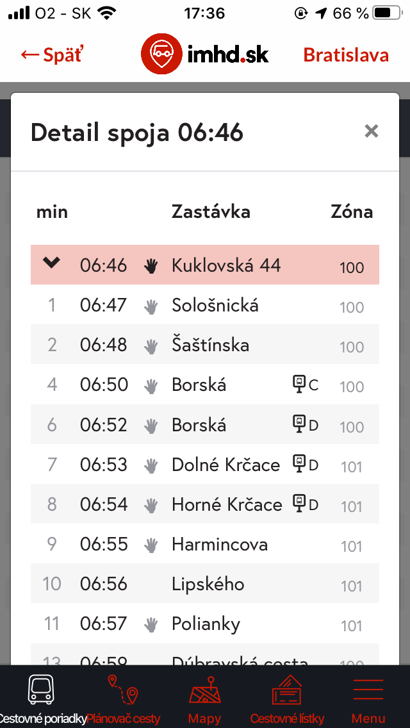The height and width of the screenshot is (728, 410).
Task: Click Zóna column header
Action: pyautogui.click(x=351, y=211)
